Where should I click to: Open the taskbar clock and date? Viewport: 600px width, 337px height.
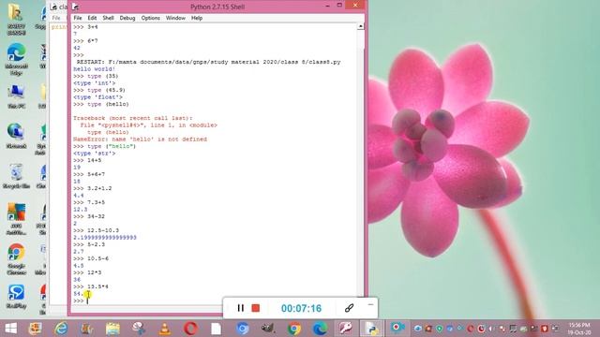coord(579,329)
